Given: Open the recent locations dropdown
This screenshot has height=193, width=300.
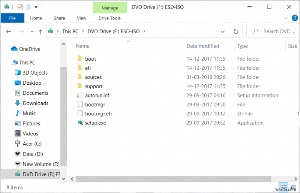Looking at the screenshot, I should point(32,31).
